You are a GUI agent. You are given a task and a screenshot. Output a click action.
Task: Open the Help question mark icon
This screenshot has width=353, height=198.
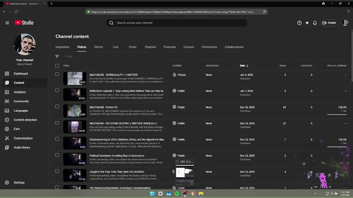(x=299, y=23)
